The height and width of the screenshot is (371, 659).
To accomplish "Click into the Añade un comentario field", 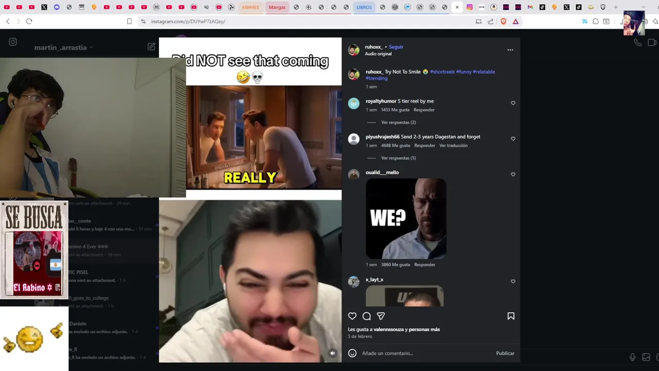I will [x=426, y=353].
